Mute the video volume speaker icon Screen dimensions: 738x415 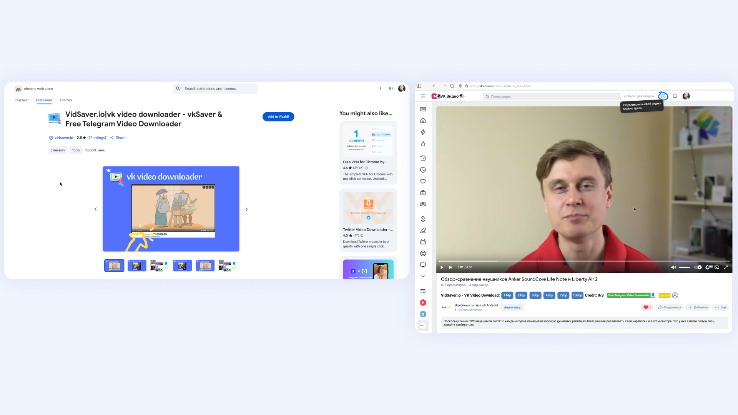point(673,267)
